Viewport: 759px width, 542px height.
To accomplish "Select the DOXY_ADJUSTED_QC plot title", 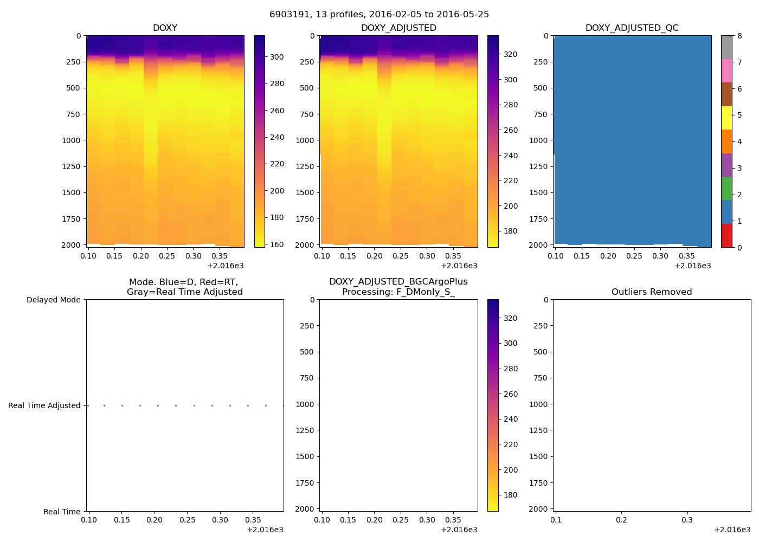I will (632, 28).
